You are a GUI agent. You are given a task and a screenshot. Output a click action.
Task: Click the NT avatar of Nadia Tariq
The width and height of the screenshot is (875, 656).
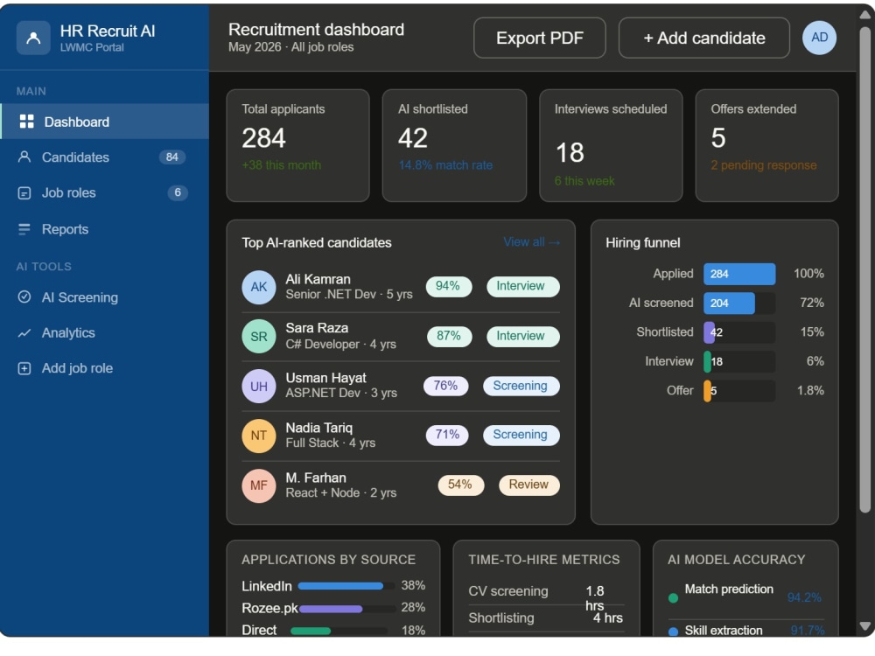(258, 435)
